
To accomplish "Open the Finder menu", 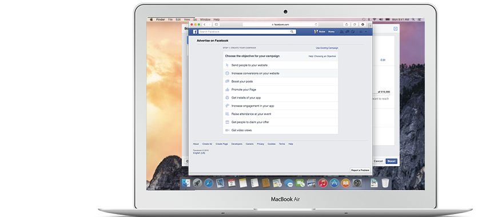I will click(x=161, y=19).
